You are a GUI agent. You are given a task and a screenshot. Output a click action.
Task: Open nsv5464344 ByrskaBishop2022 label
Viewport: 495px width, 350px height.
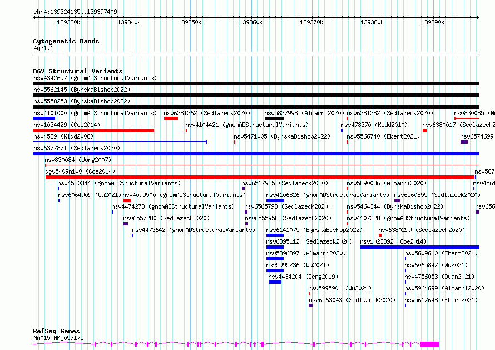click(395, 206)
